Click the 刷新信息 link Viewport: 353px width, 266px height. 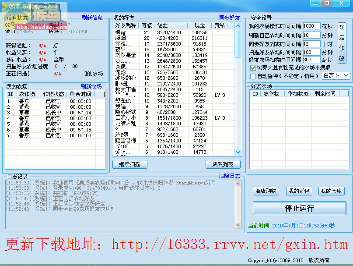coord(92,18)
